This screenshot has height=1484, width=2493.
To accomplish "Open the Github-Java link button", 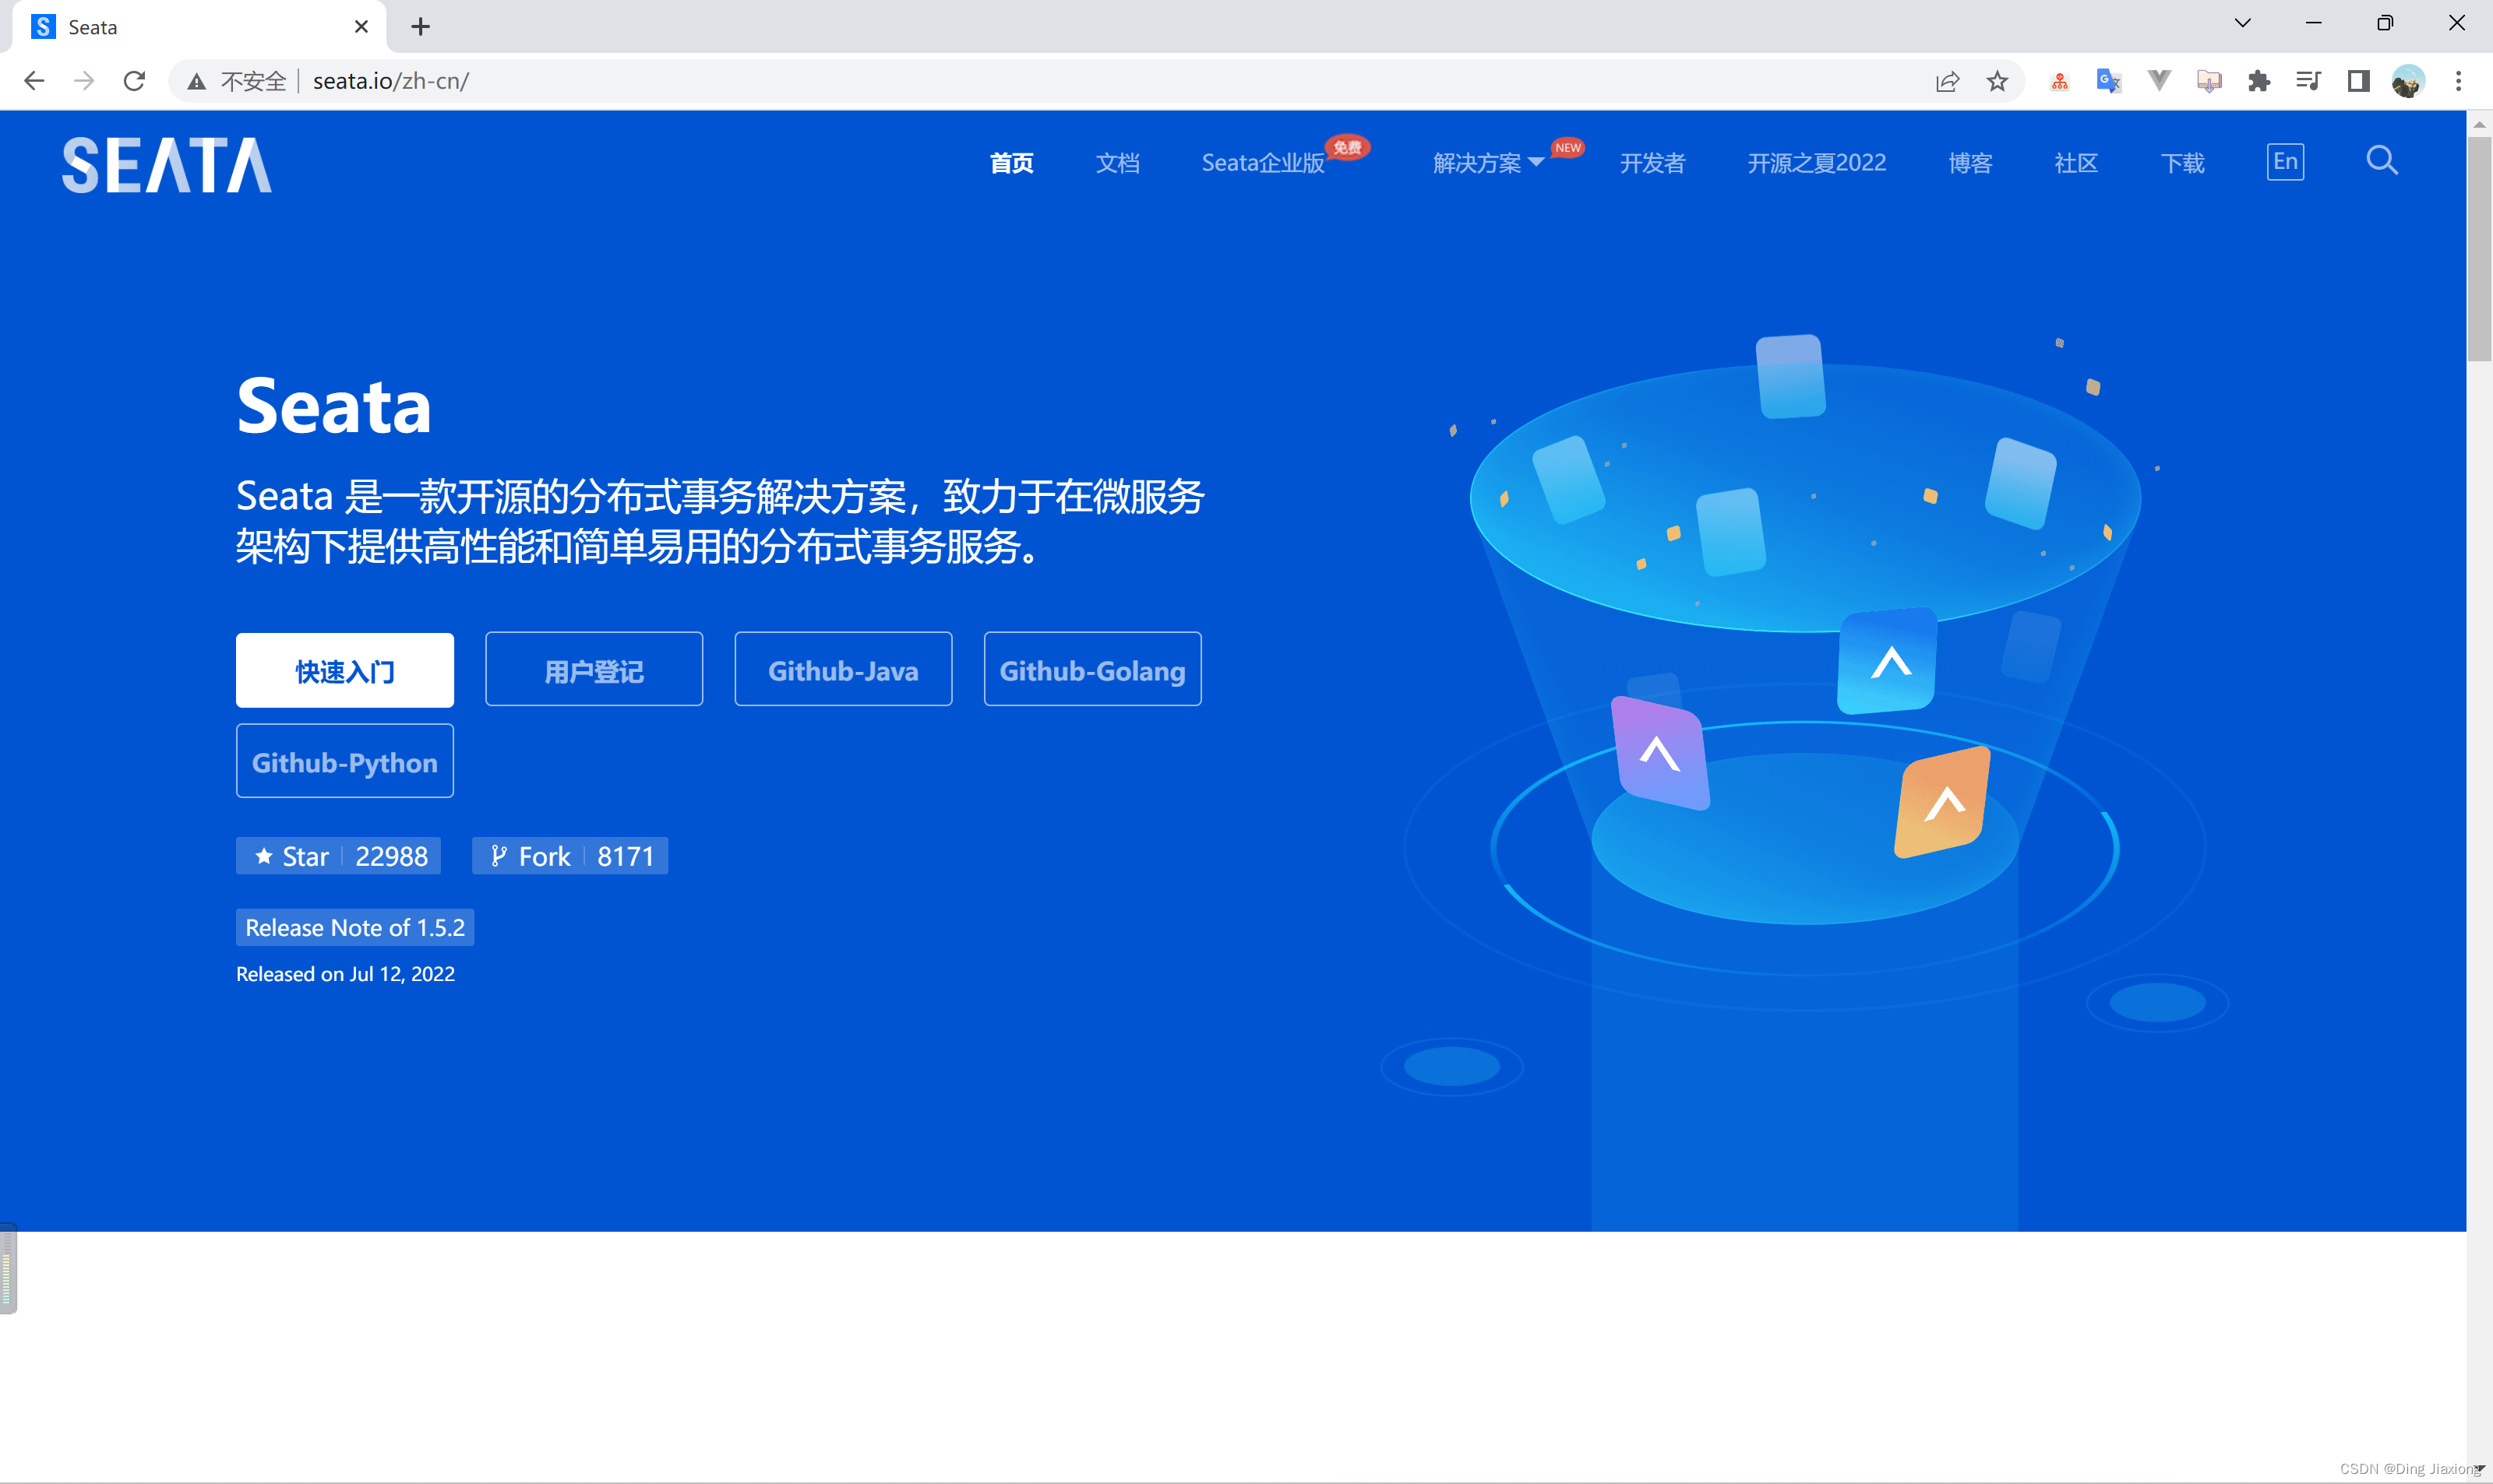I will pyautogui.click(x=844, y=669).
